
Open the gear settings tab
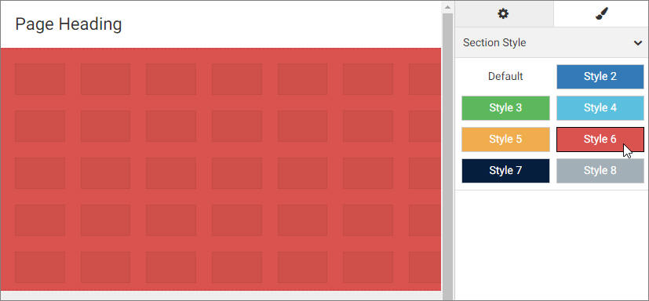[504, 13]
